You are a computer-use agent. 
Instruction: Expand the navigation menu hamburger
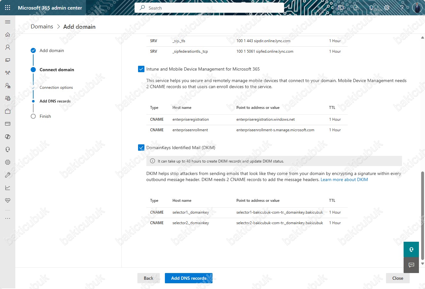tap(8, 22)
